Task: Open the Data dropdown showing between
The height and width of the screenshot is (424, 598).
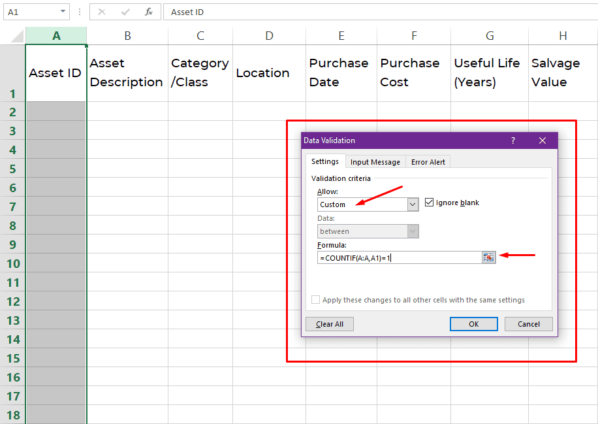Action: tap(412, 231)
